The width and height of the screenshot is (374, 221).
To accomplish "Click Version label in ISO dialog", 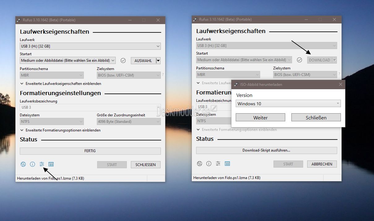I will (x=244, y=95).
